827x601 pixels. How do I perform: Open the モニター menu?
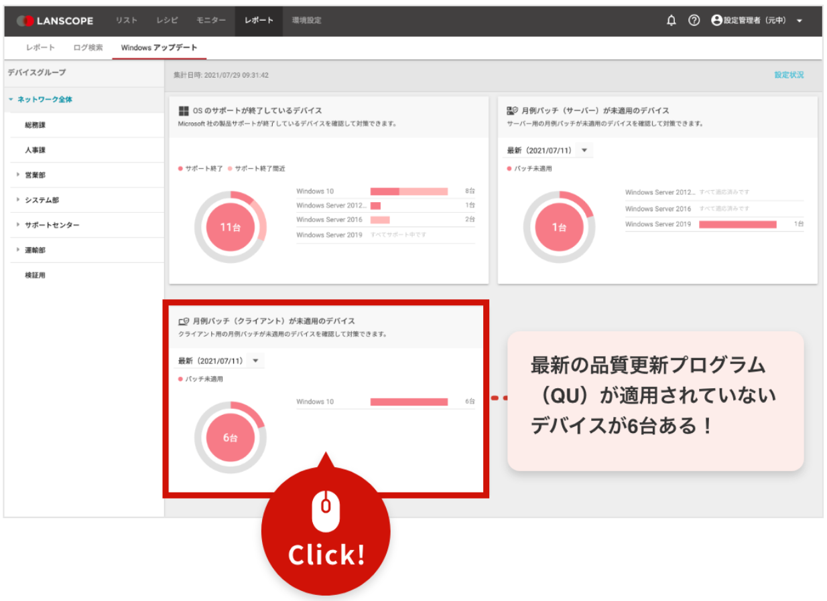tap(211, 21)
